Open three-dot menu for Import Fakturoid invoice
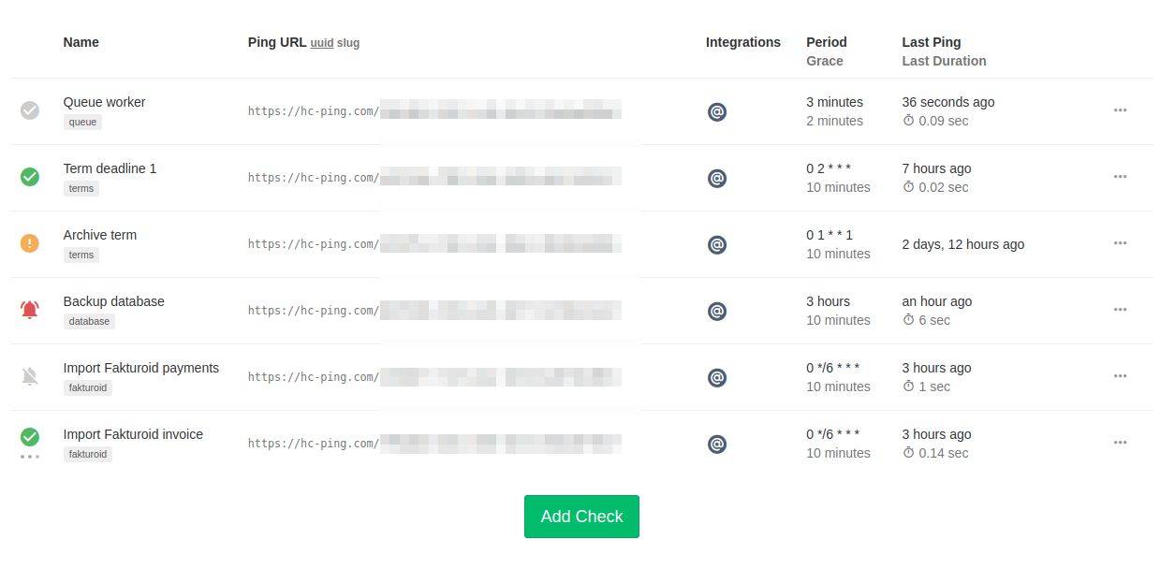Viewport: 1160px width, 569px height. [x=1120, y=443]
